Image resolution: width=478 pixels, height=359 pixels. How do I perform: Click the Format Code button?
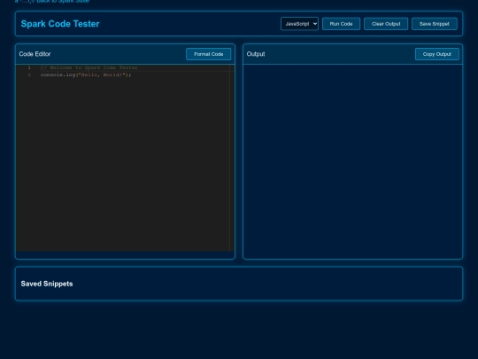209,54
